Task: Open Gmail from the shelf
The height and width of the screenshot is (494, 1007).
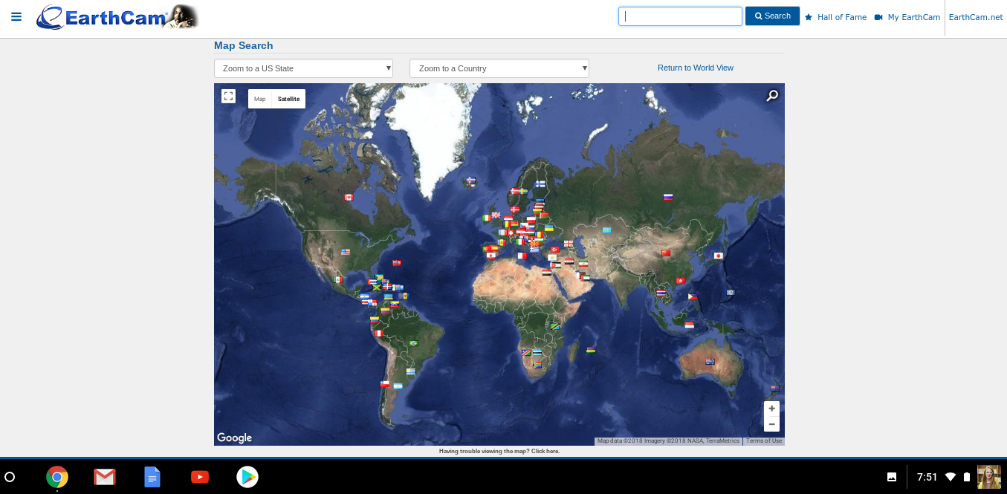Action: pyautogui.click(x=105, y=477)
